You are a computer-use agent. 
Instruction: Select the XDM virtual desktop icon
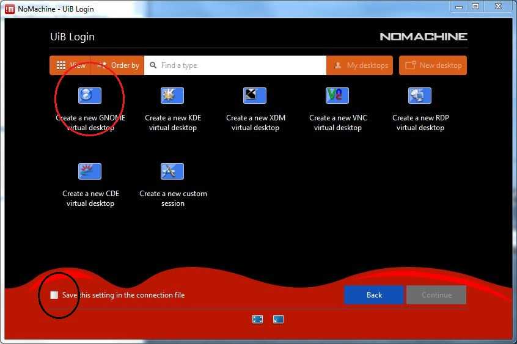(255, 96)
